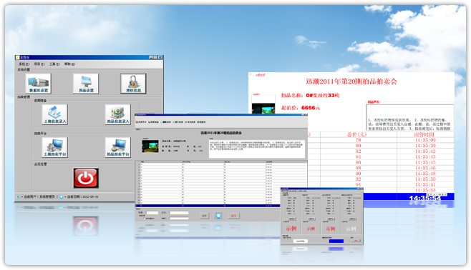Click the first input field in the bid bar
The image size is (471, 270).
tap(152, 213)
